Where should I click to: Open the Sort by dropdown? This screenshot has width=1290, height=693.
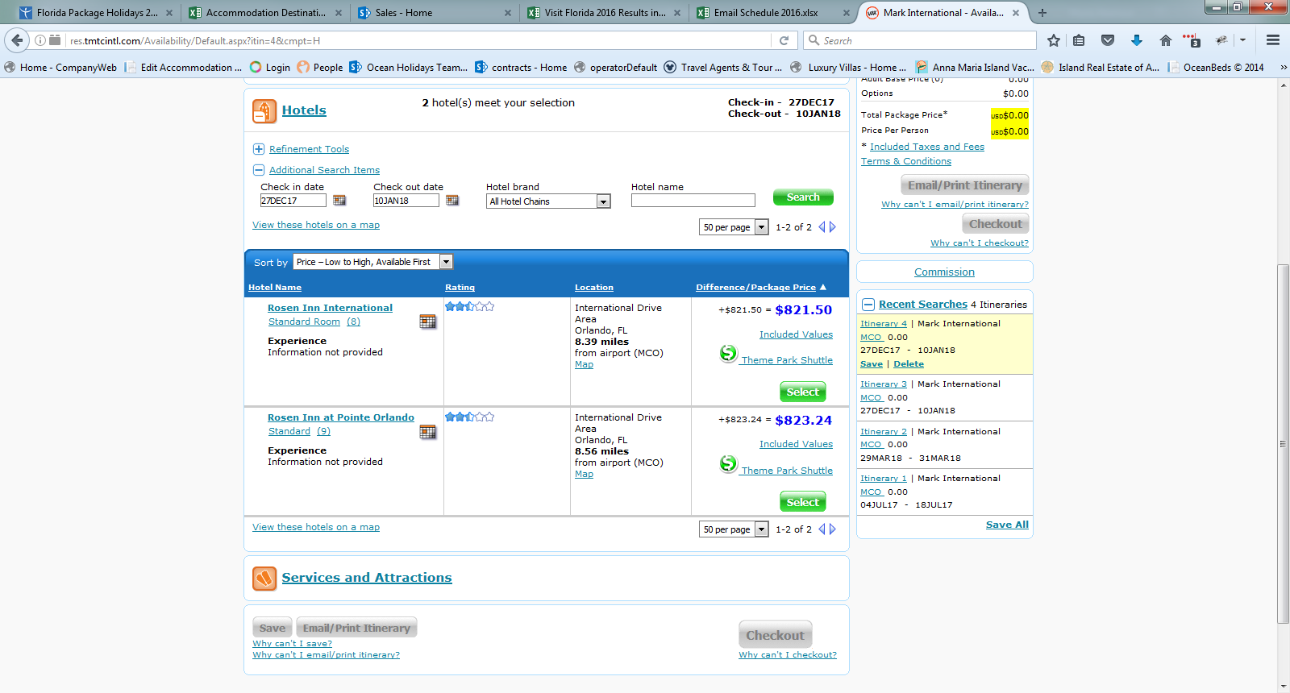373,262
